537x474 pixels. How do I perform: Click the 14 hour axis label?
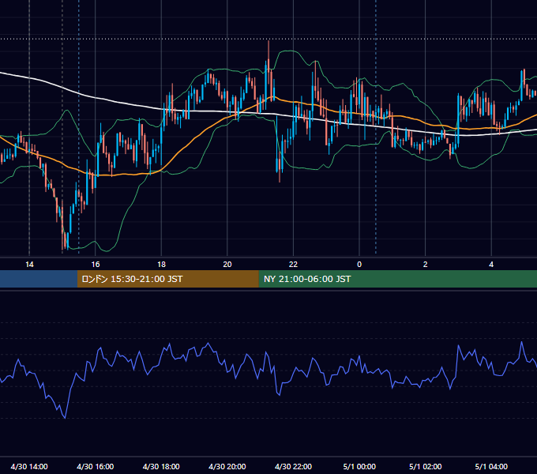[x=29, y=265]
